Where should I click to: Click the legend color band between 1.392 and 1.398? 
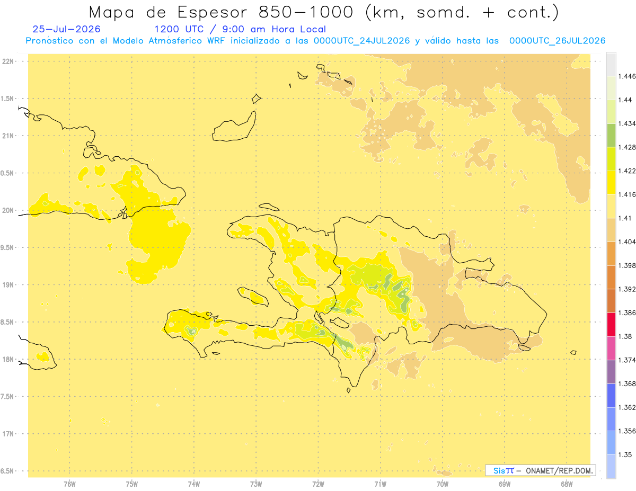pos(611,277)
